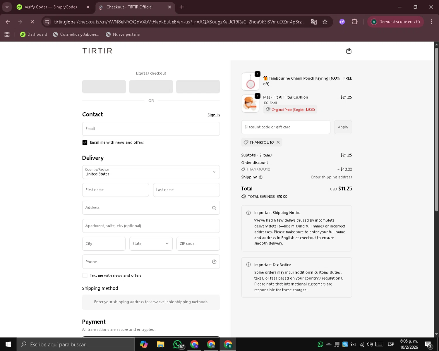Viewport: 439px width, 351px height.
Task: Open a new browser tab
Action: [x=182, y=7]
